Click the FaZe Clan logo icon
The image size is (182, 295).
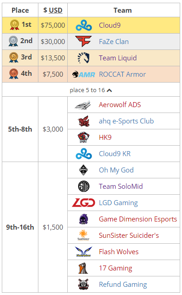coord(84,41)
